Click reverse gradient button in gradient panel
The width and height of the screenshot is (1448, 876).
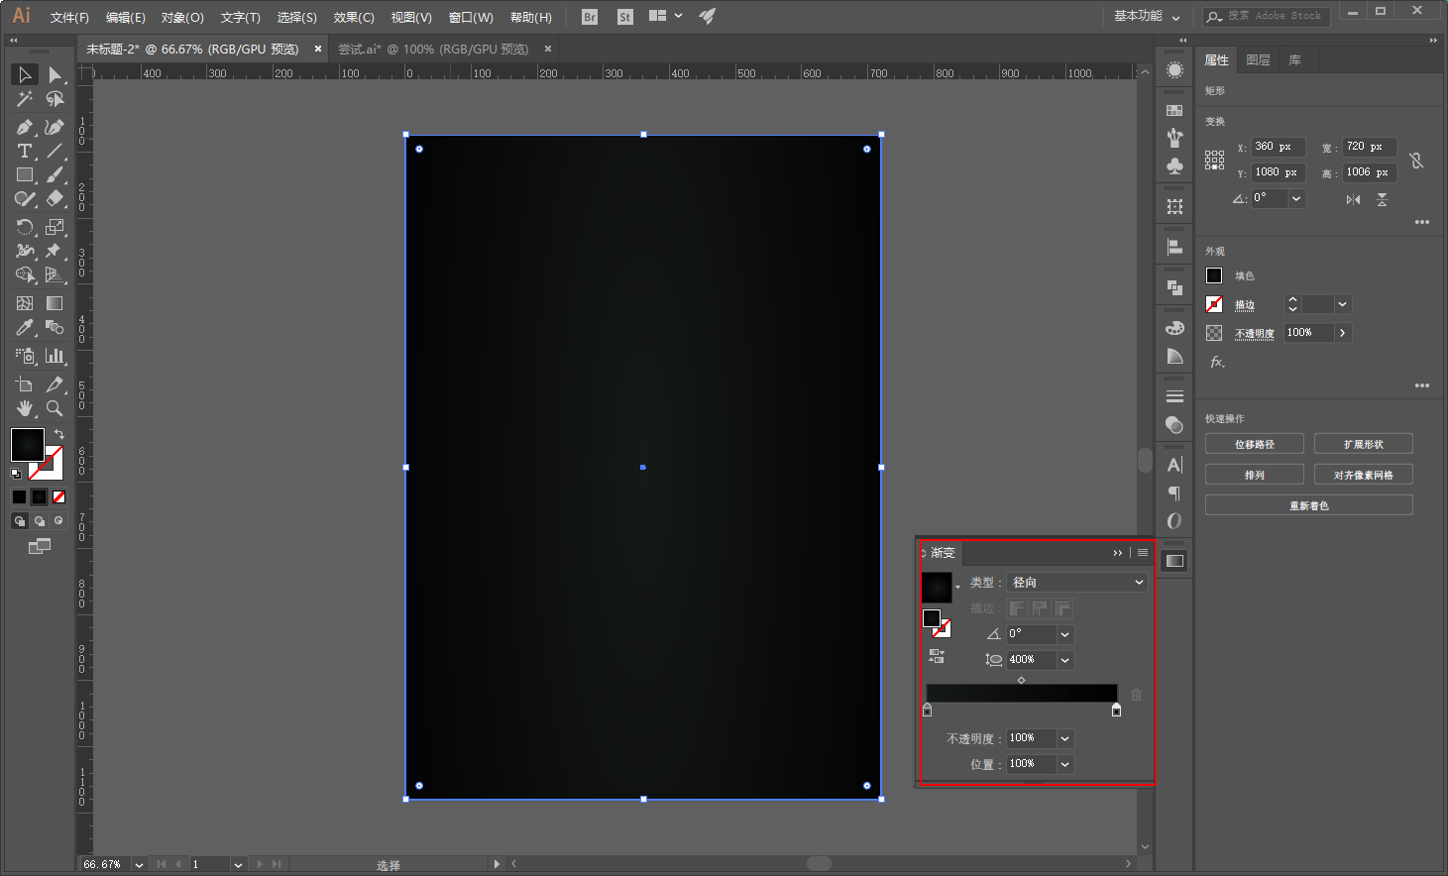coord(937,656)
